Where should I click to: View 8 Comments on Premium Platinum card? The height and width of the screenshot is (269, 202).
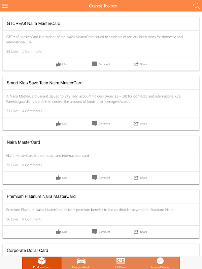[32, 219]
